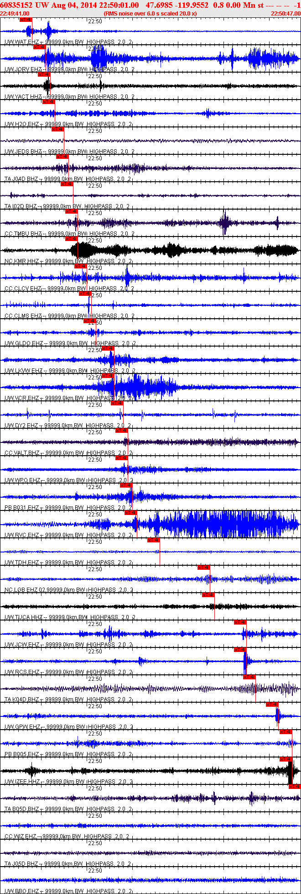Click the 'CC.CLCV EHZ' station label
Screen dimensions: 301x894
pyautogui.click(x=23, y=289)
